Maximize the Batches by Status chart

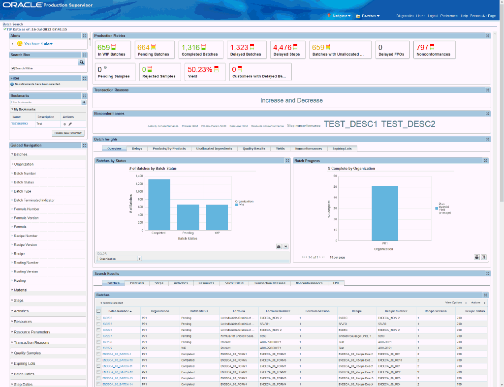[x=287, y=161]
